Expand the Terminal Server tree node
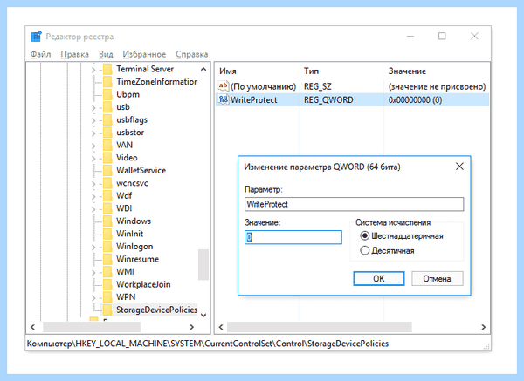The width and height of the screenshot is (524, 381). [x=93, y=70]
